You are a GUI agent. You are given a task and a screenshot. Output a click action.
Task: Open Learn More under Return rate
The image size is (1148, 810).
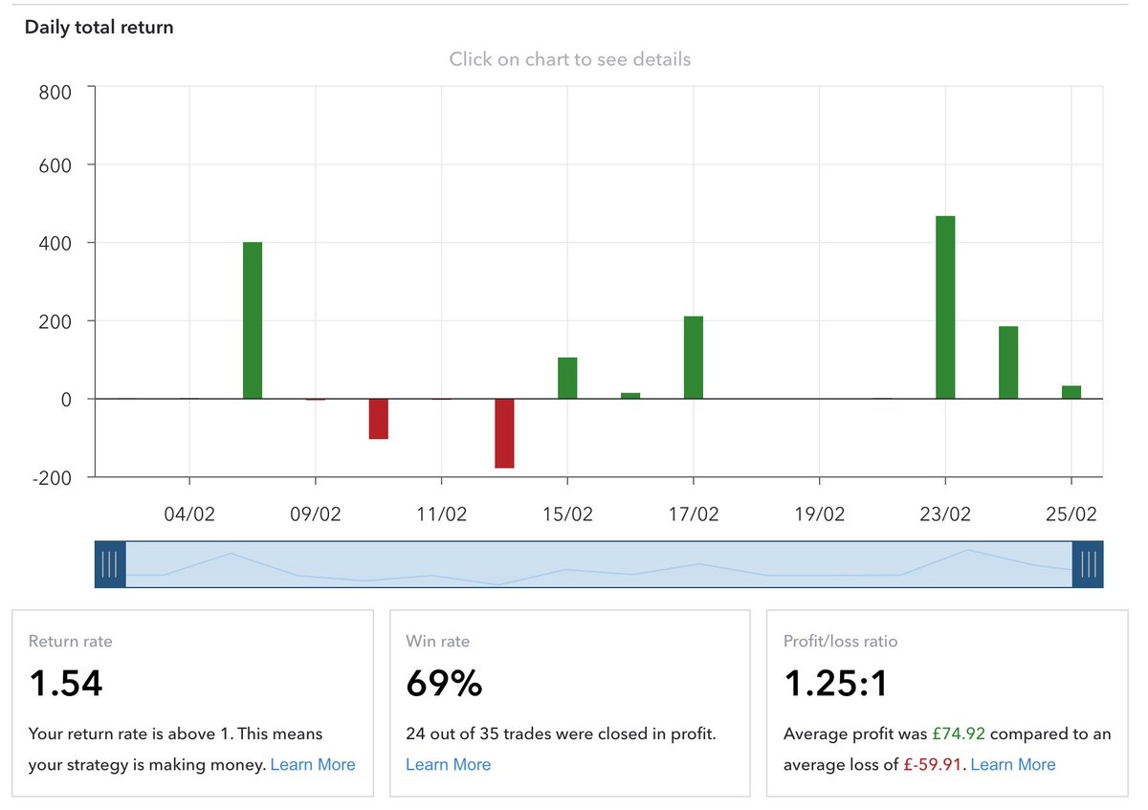click(313, 764)
